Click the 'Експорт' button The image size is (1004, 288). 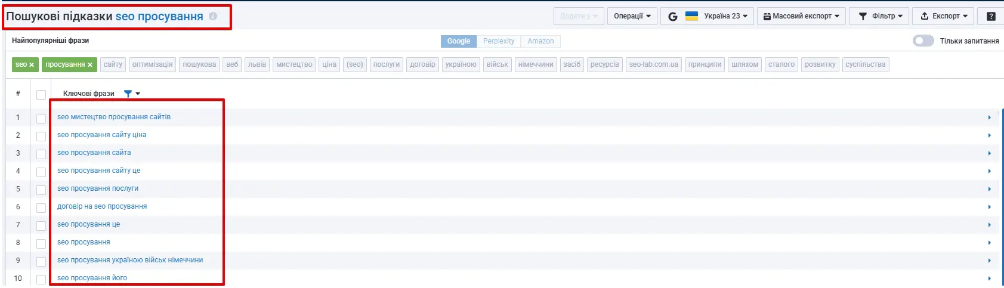pos(943,16)
